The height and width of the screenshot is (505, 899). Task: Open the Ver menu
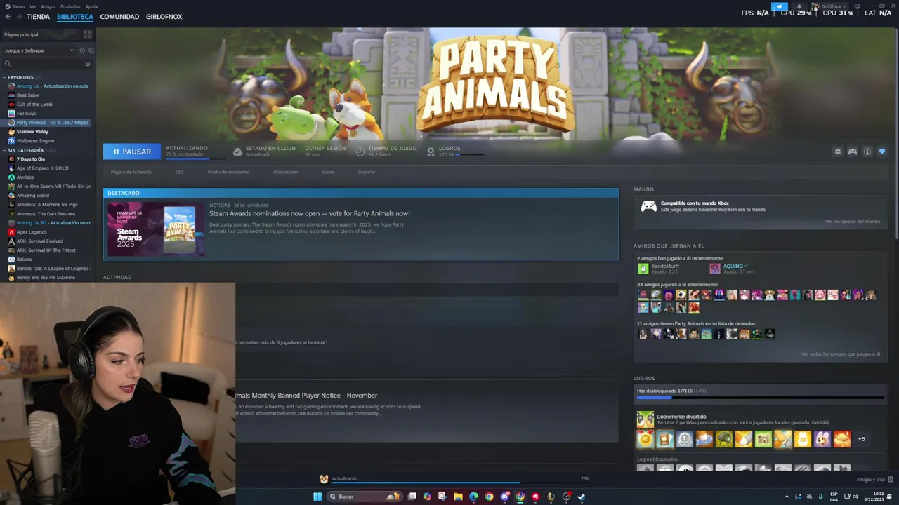tap(33, 6)
